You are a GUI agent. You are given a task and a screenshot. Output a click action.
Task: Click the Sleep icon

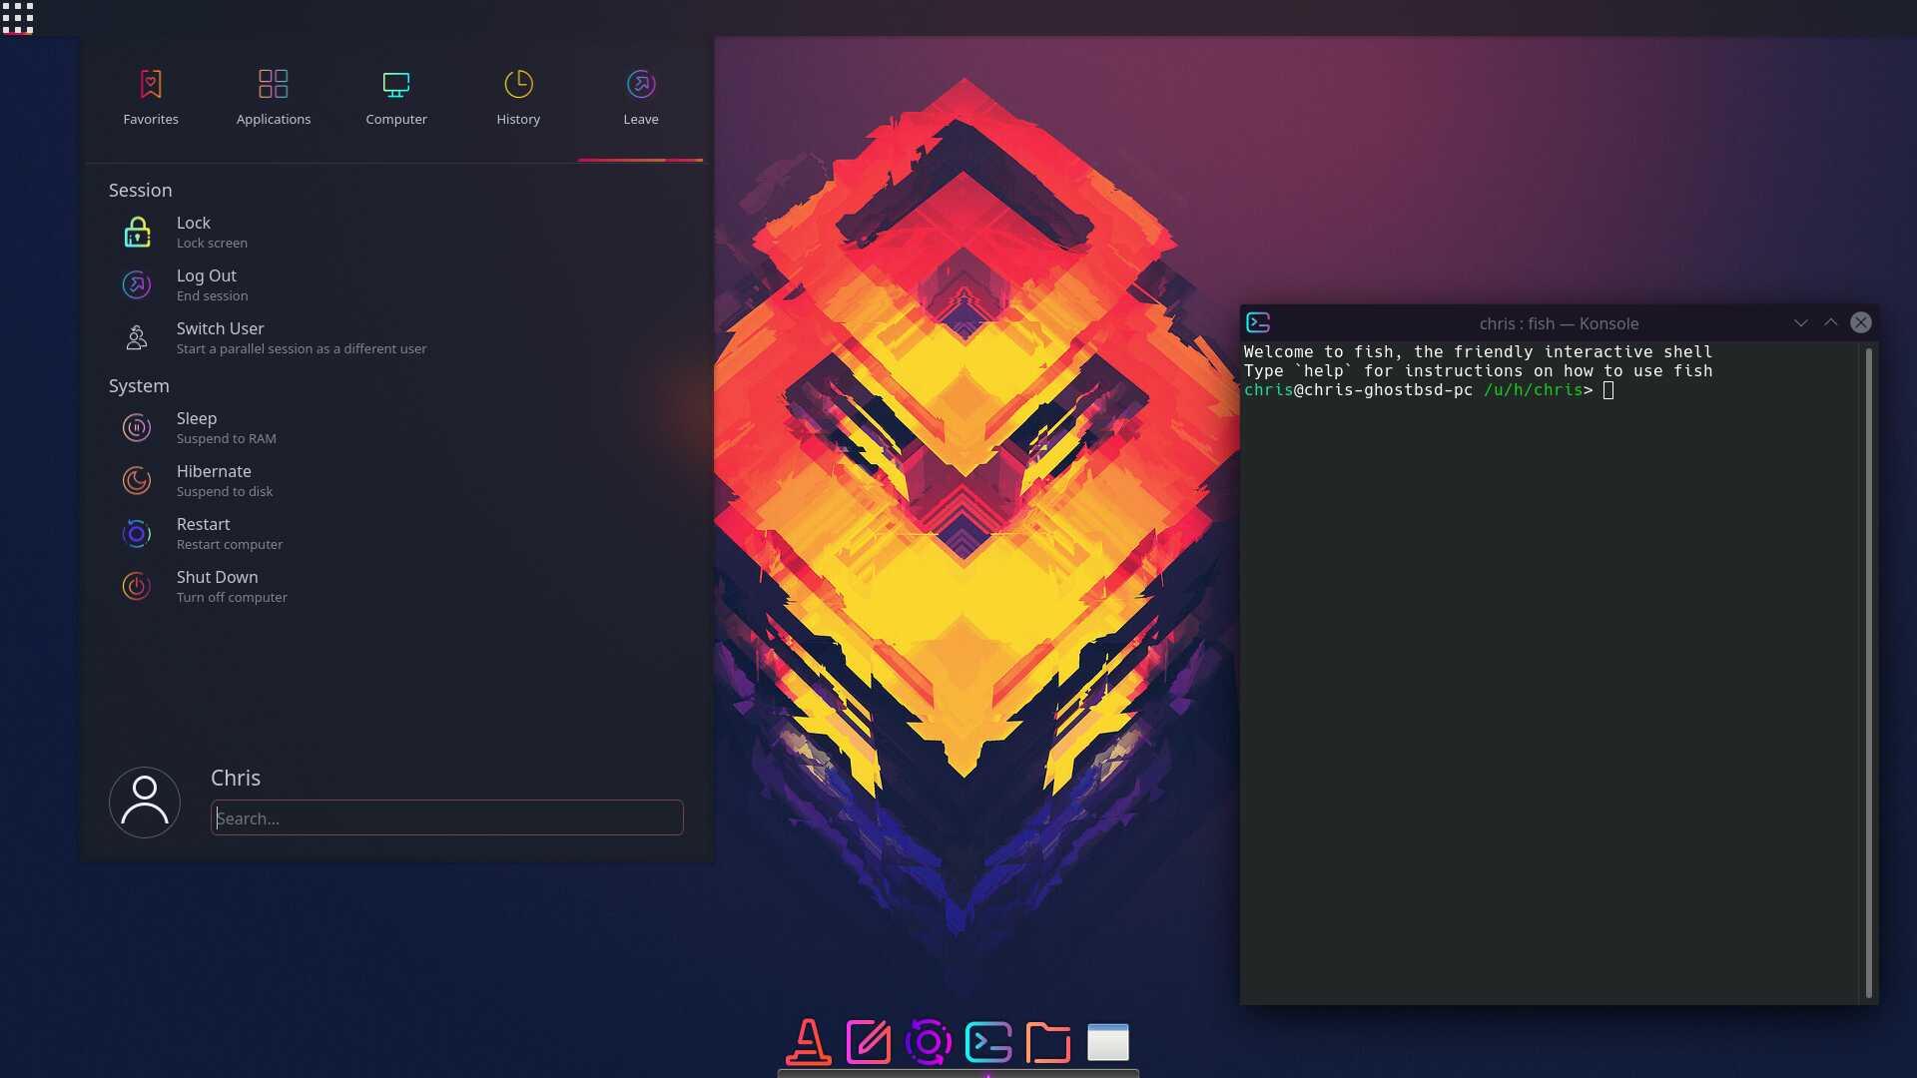coord(137,428)
